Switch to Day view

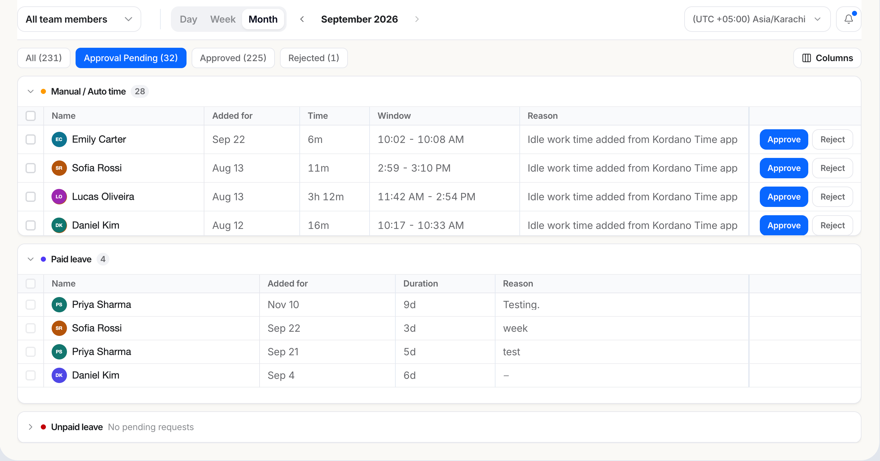[188, 19]
